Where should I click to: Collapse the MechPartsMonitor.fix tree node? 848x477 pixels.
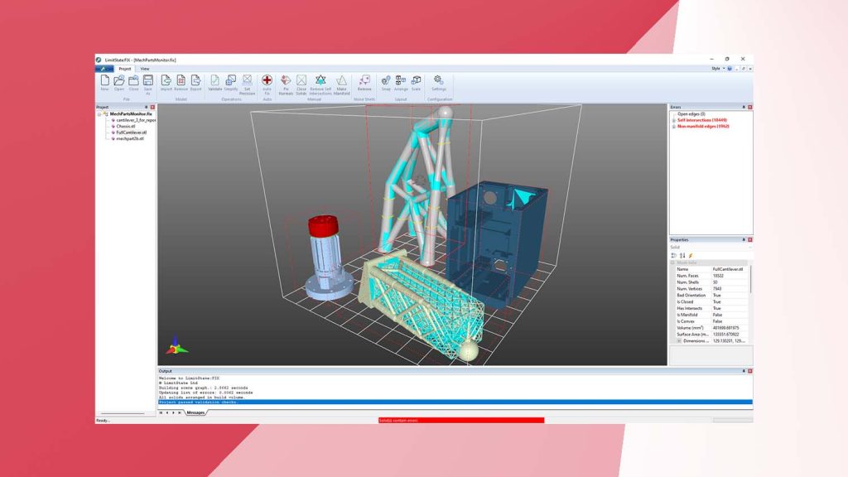99,114
